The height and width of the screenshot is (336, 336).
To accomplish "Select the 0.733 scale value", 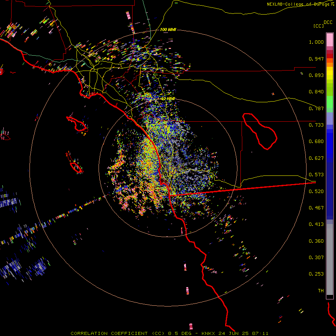I will pyautogui.click(x=316, y=125).
